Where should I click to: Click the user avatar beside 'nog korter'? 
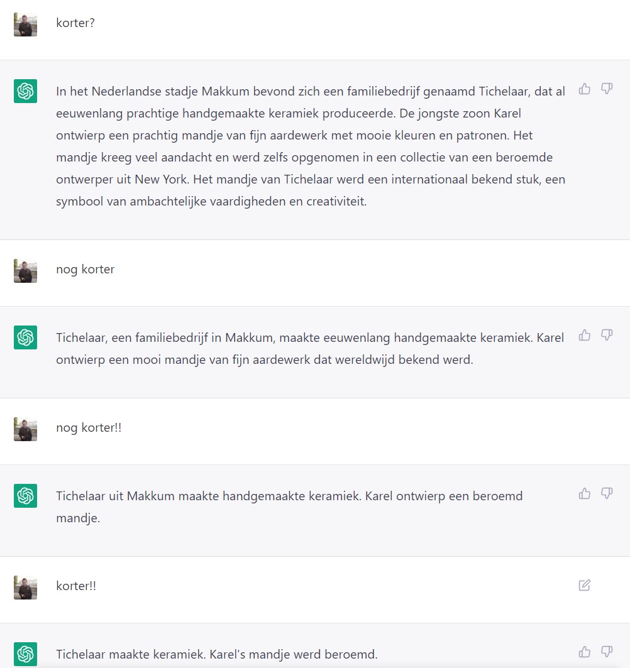[x=26, y=271]
